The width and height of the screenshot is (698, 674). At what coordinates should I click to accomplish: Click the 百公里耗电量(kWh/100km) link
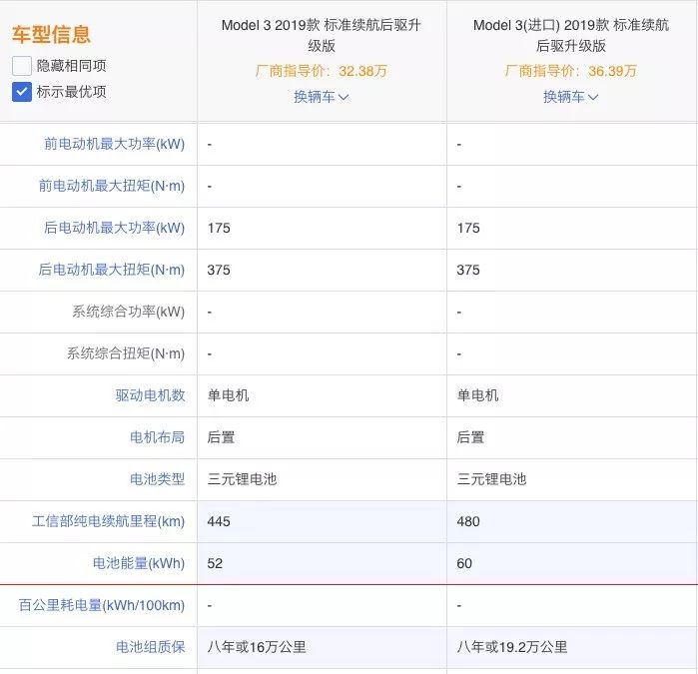click(102, 605)
